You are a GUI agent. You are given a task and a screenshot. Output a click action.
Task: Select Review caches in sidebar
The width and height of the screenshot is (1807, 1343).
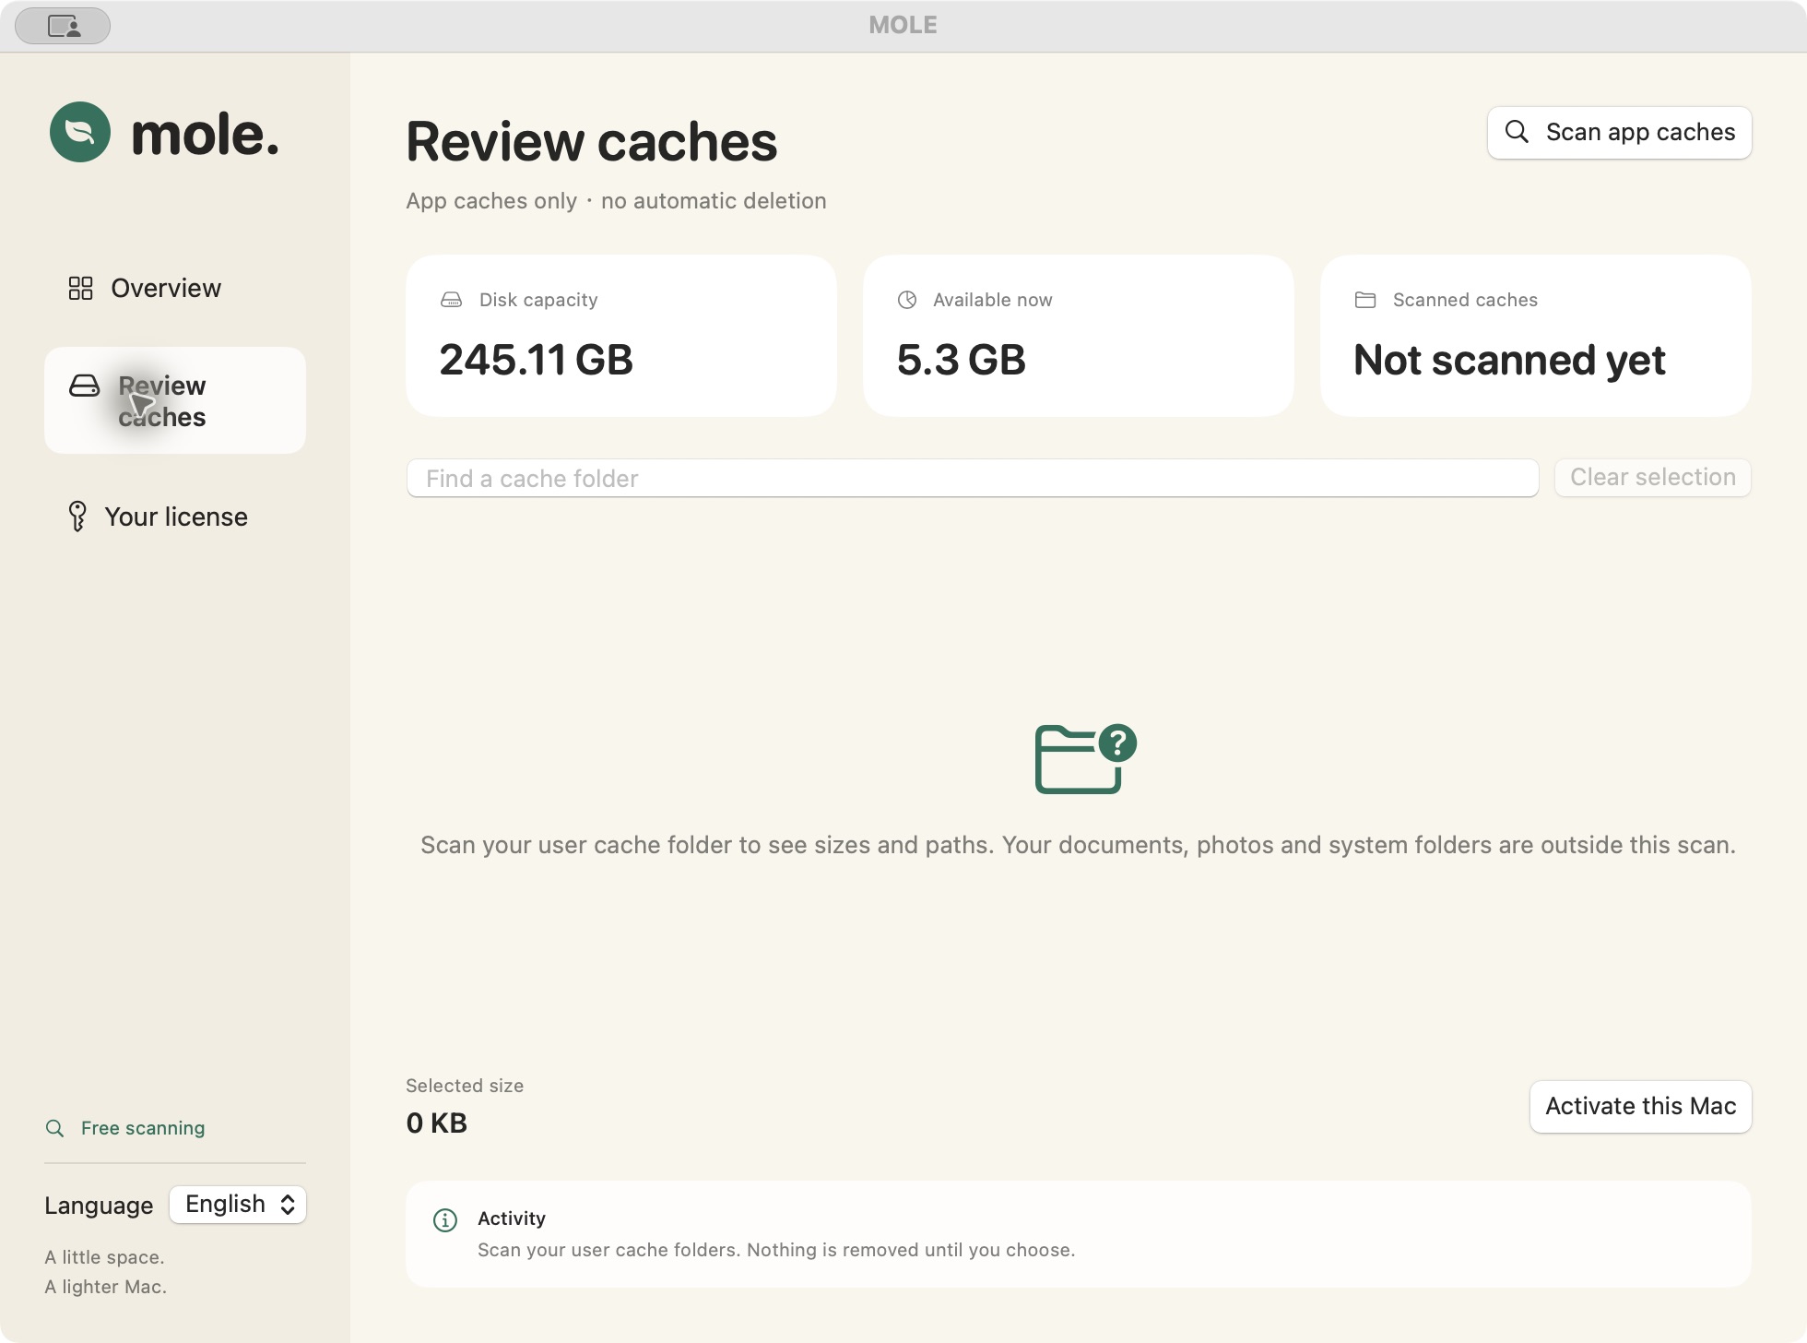pos(175,400)
